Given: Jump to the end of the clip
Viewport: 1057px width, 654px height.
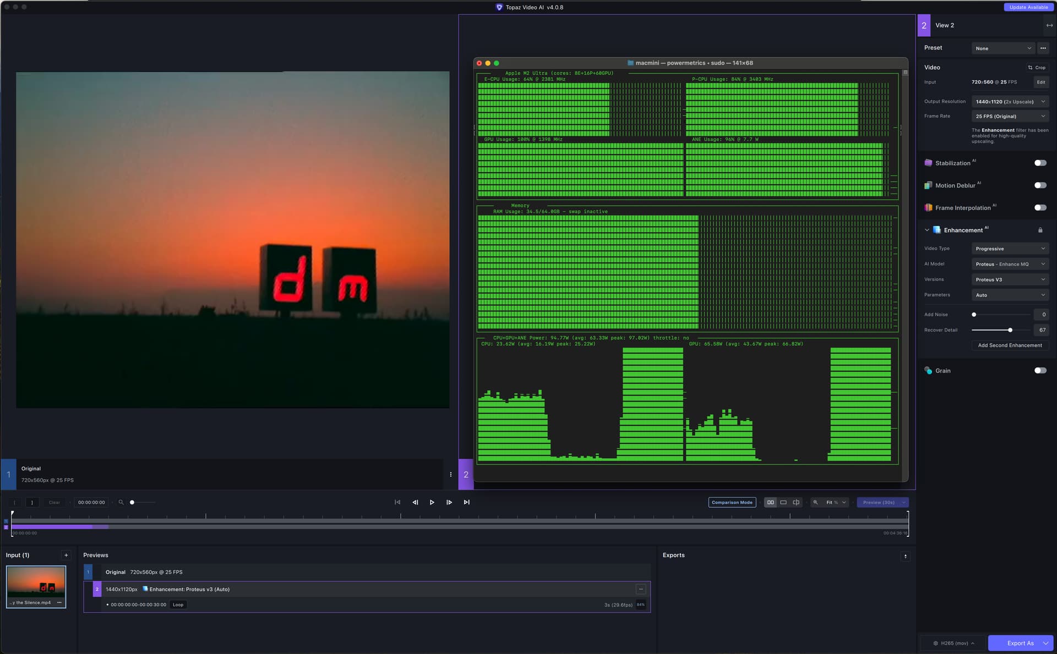Looking at the screenshot, I should coord(466,502).
